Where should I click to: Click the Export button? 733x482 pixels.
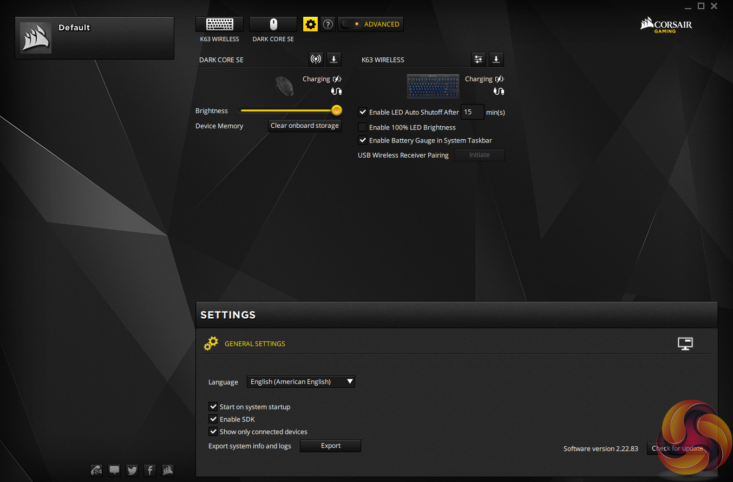point(330,446)
